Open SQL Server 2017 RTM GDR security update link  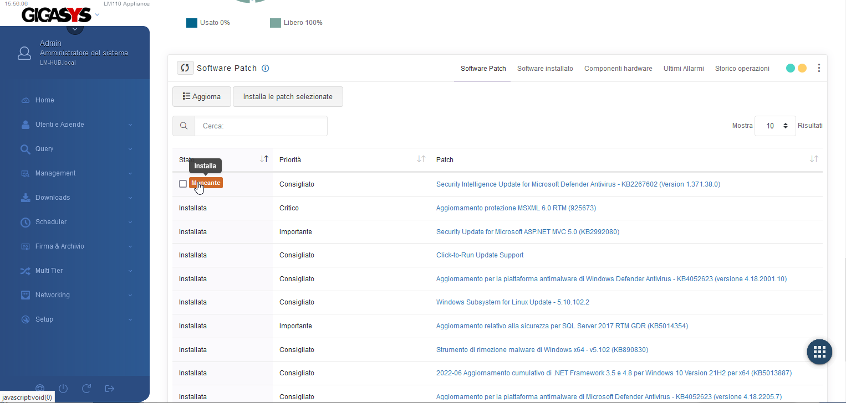tap(562, 326)
